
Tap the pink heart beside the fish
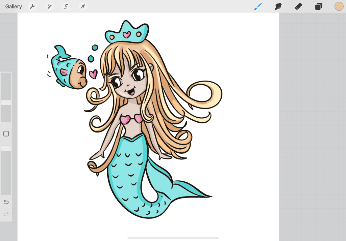[93, 74]
